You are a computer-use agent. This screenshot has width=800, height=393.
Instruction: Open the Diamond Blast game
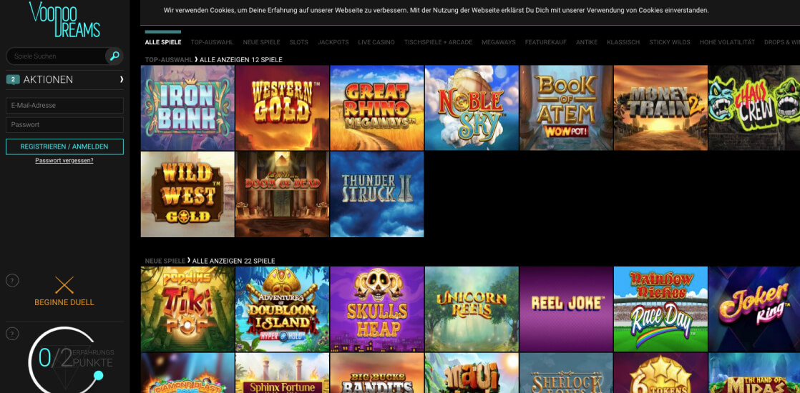pos(187,373)
